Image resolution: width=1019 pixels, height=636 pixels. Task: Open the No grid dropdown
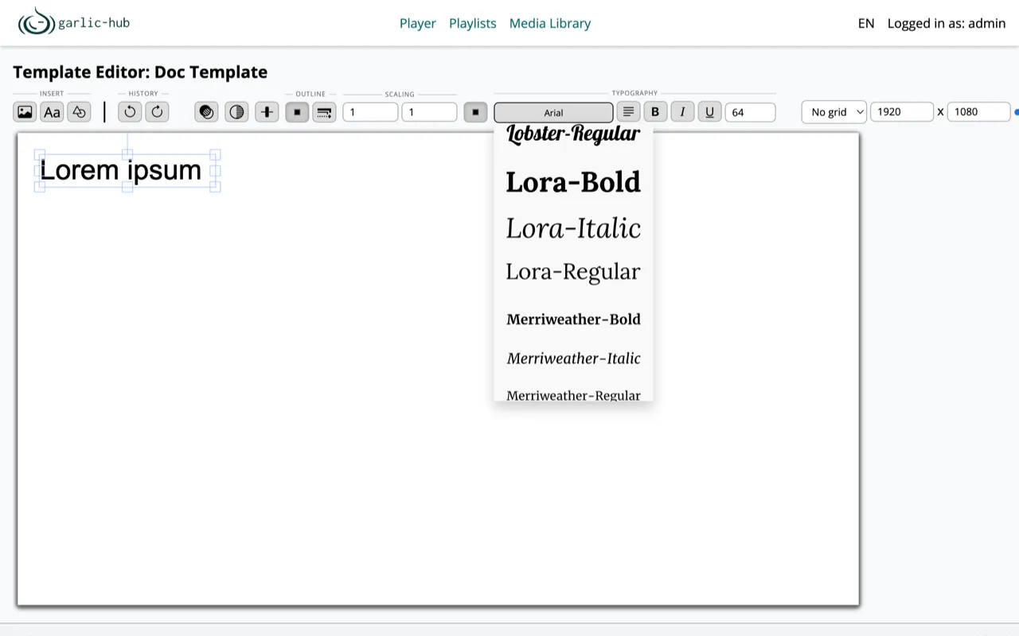(x=834, y=112)
